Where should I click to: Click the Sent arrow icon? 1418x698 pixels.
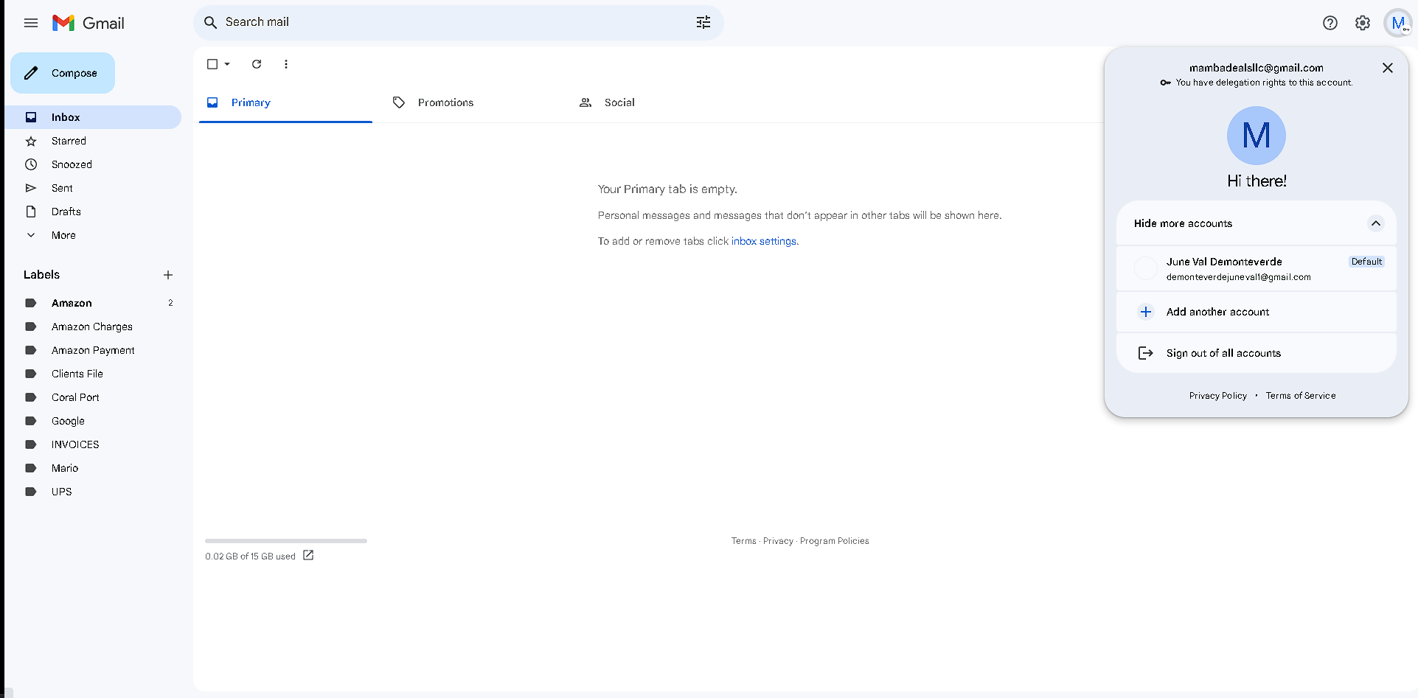point(31,188)
